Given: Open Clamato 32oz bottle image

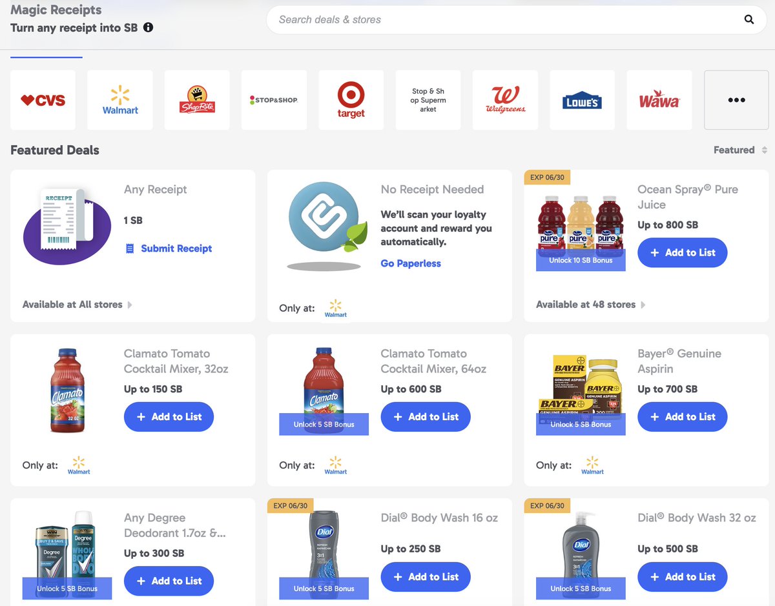Looking at the screenshot, I should pos(67,390).
